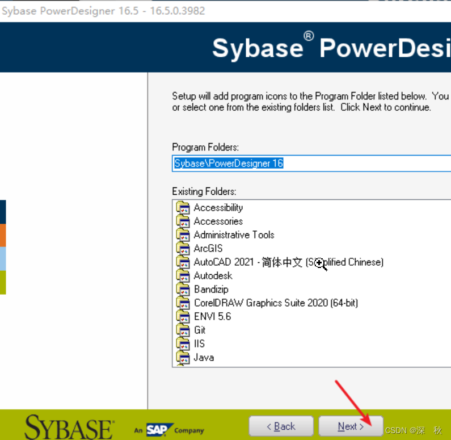Click the CorelDRAW Graphics Suite folder icon
Screen dimensions: 451x440
coord(183,303)
